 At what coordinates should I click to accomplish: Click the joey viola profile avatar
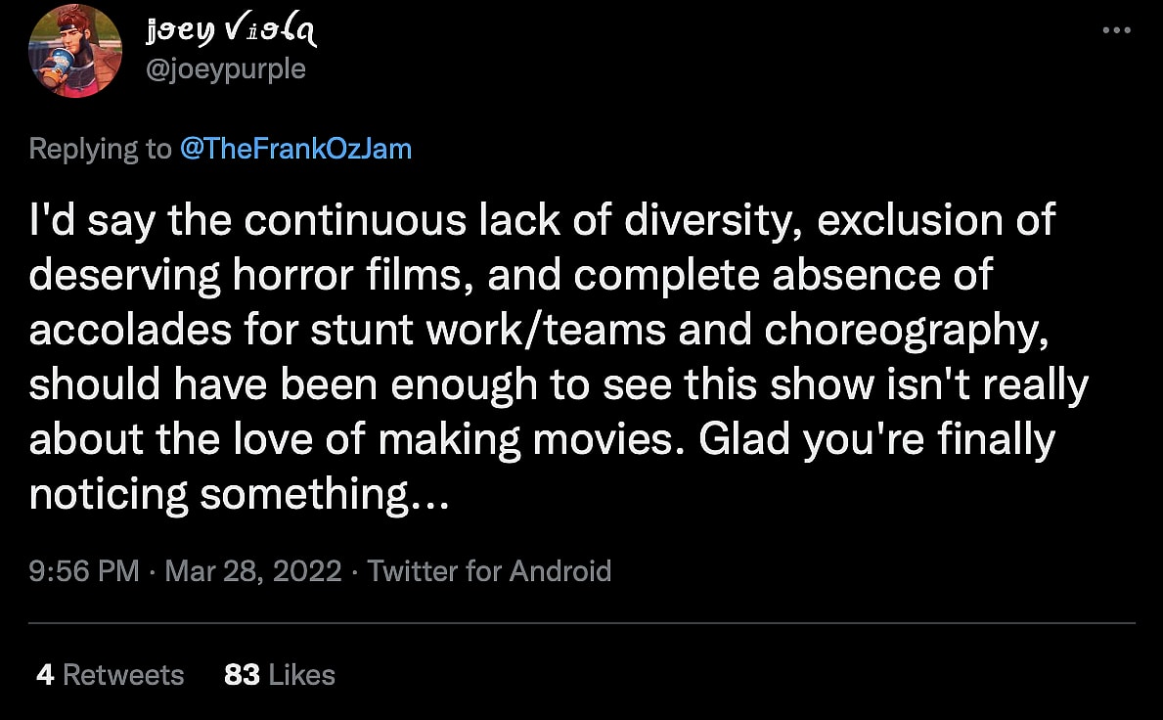pyautogui.click(x=75, y=51)
